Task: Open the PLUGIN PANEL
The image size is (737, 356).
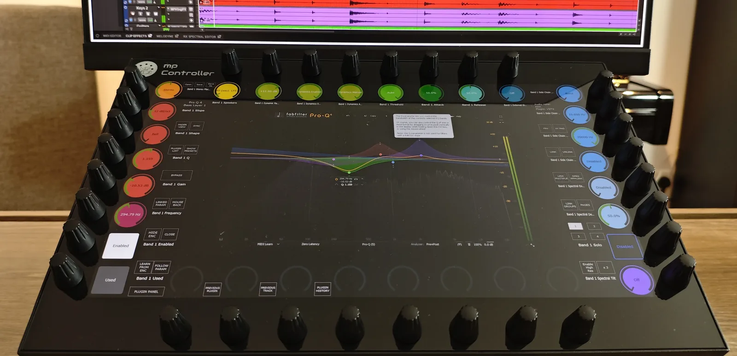Action: click(x=146, y=292)
